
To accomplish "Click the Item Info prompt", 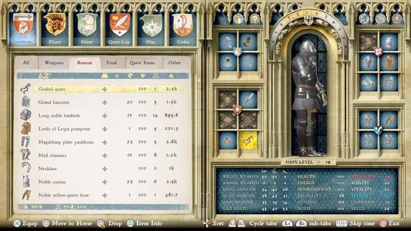I will coord(144,223).
